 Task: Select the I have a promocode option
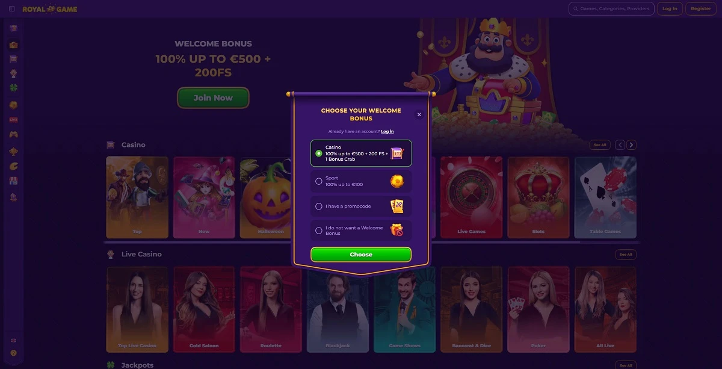click(x=361, y=206)
